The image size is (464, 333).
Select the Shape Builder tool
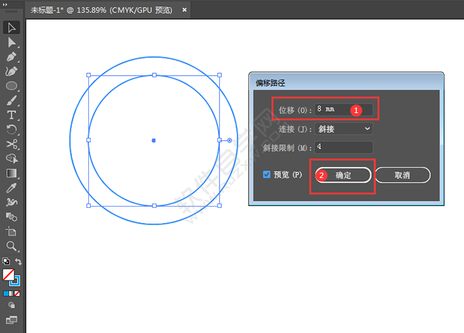pyautogui.click(x=12, y=159)
